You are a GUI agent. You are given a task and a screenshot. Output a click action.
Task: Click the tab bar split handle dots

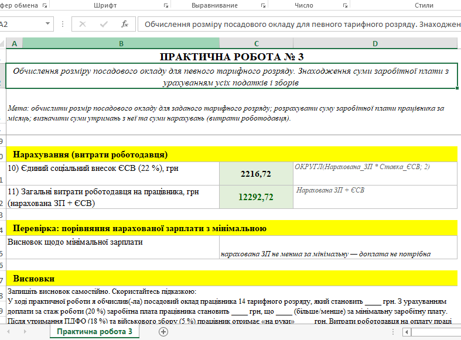[393, 332]
